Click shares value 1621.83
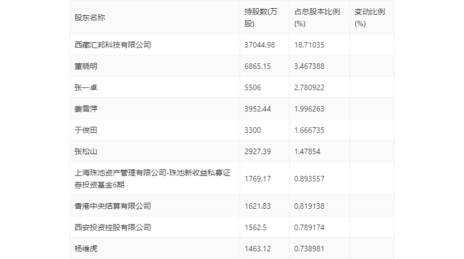 258,206
